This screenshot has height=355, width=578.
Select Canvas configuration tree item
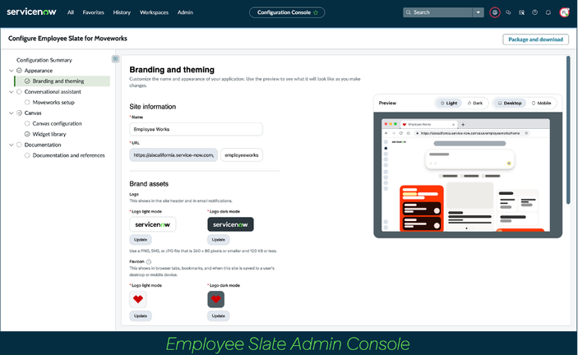(x=57, y=123)
